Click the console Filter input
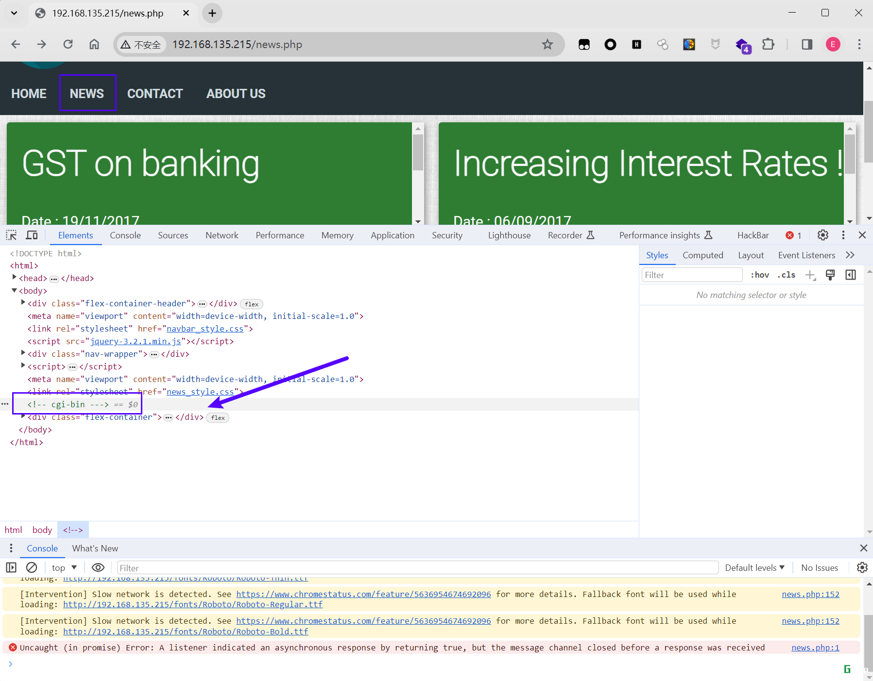 (417, 567)
